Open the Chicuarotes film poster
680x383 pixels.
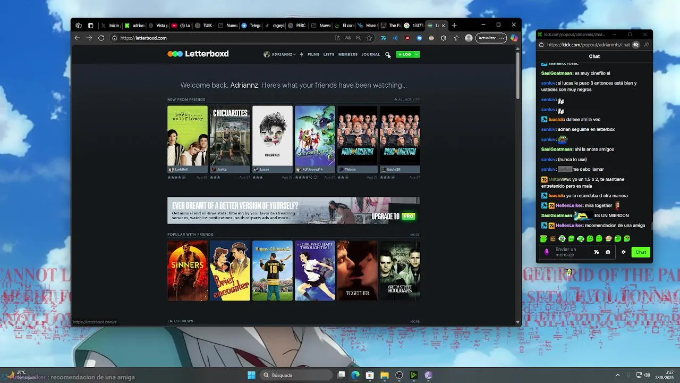click(x=230, y=136)
